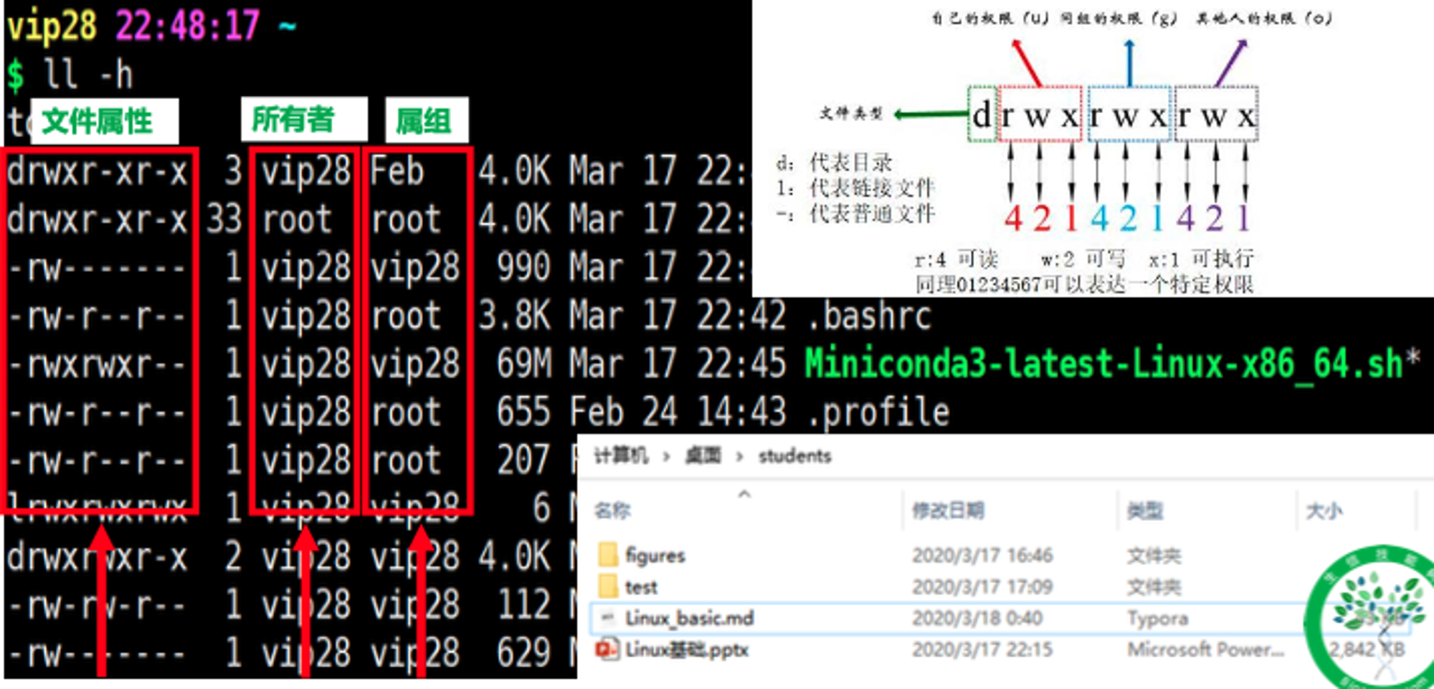Click the figures folder icon
Viewport: 1434px width, 689px height.
point(608,554)
